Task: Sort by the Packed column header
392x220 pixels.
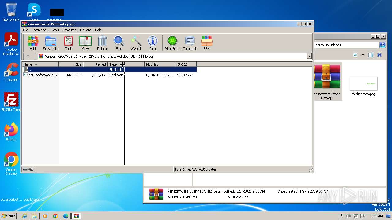Action: (96, 64)
